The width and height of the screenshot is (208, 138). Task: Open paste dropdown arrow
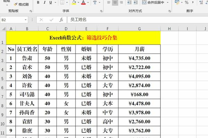pos(7,5)
